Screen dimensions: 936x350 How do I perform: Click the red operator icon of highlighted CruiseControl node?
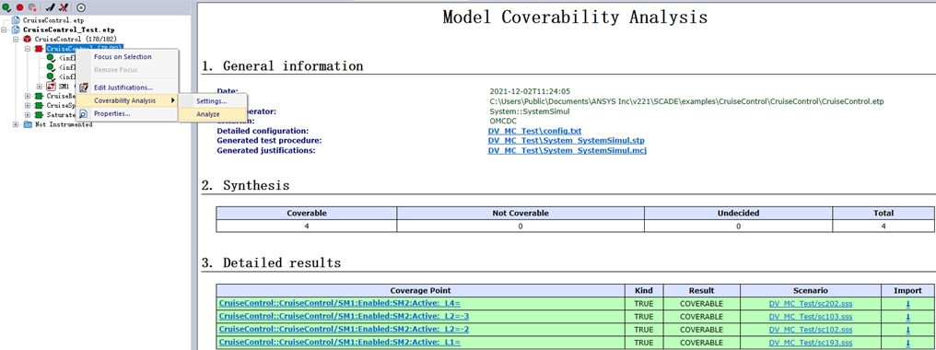pyautogui.click(x=39, y=49)
